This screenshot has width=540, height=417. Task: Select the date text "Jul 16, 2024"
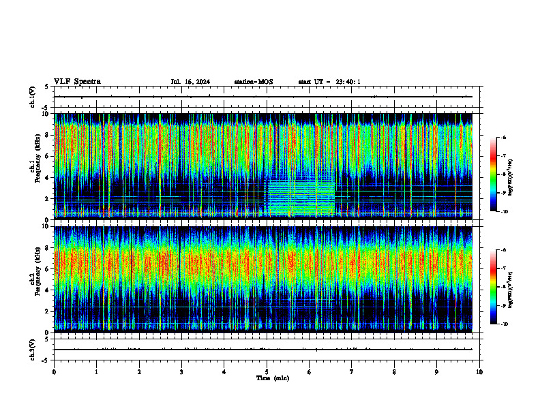[190, 82]
